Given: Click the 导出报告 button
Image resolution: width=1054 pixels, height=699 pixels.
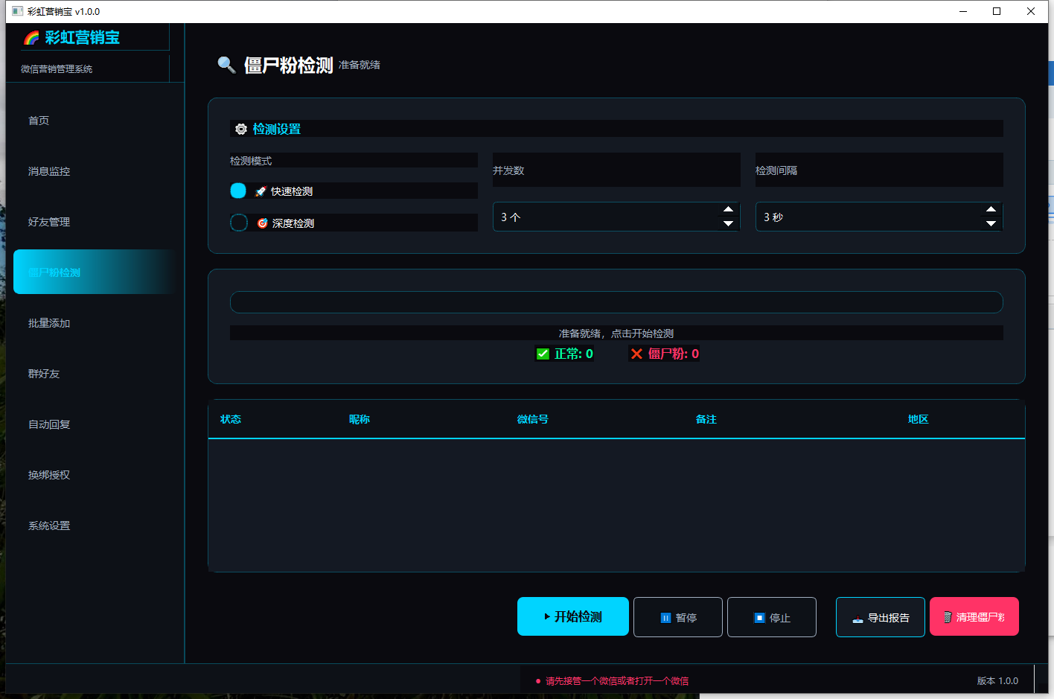Looking at the screenshot, I should 881,617.
